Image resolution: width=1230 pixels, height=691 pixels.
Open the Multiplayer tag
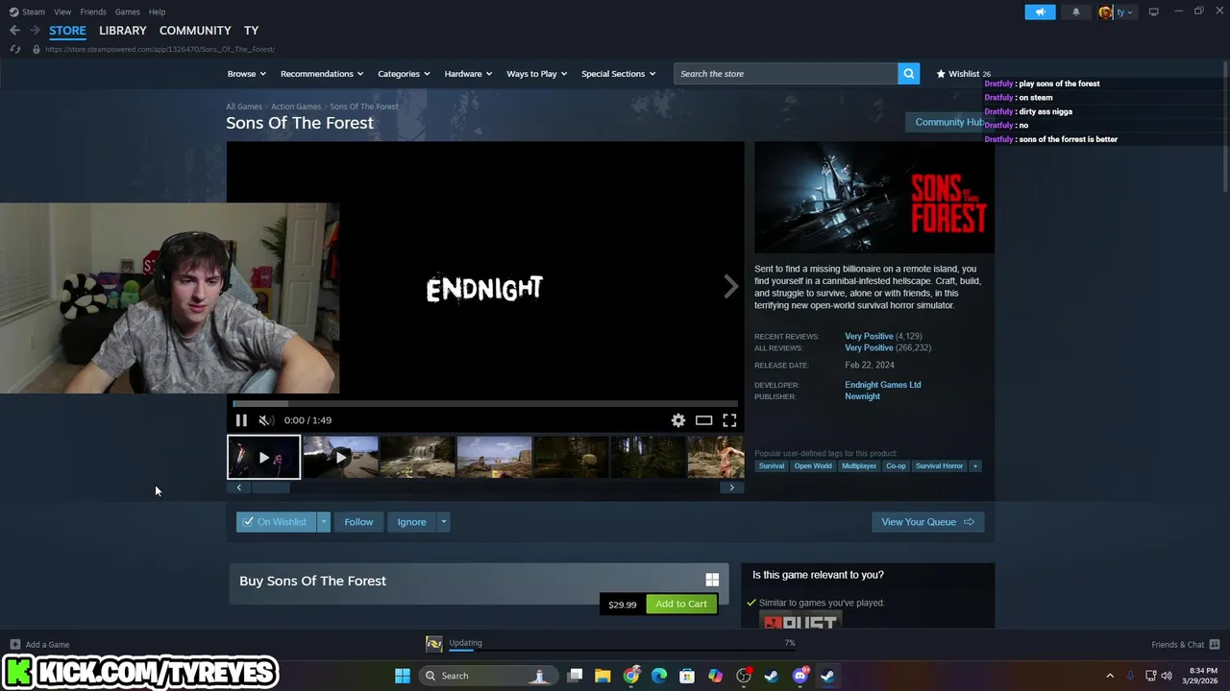click(x=859, y=466)
